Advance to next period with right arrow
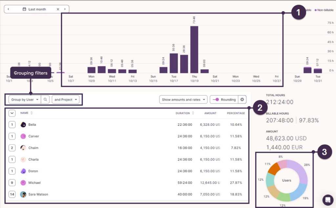 pos(66,9)
